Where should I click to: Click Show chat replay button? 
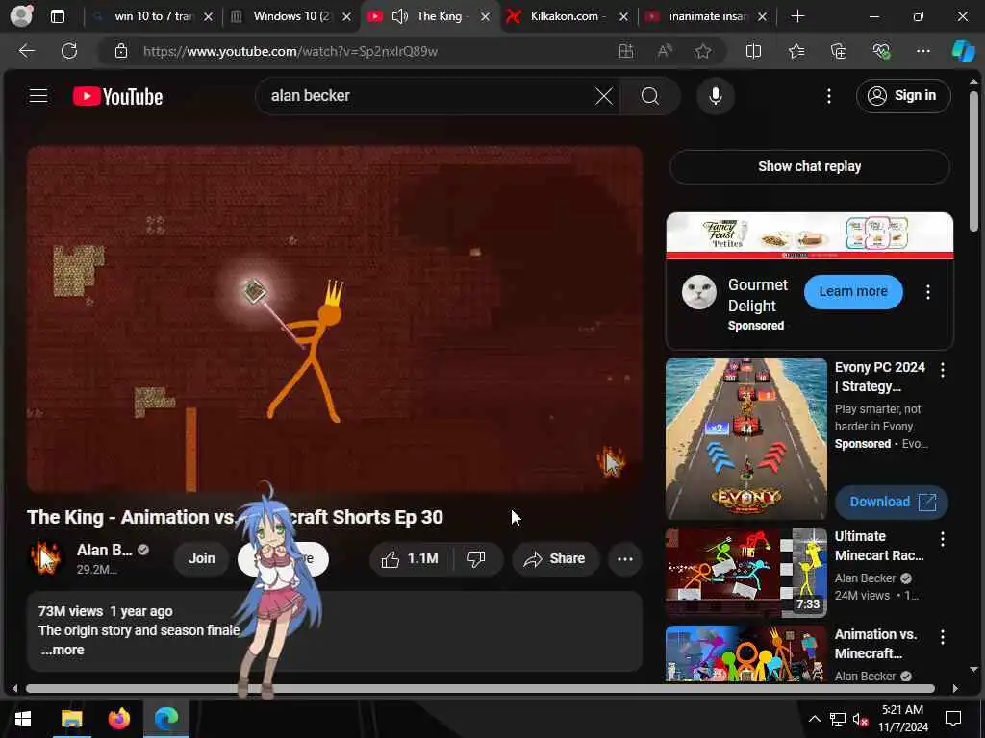809,166
